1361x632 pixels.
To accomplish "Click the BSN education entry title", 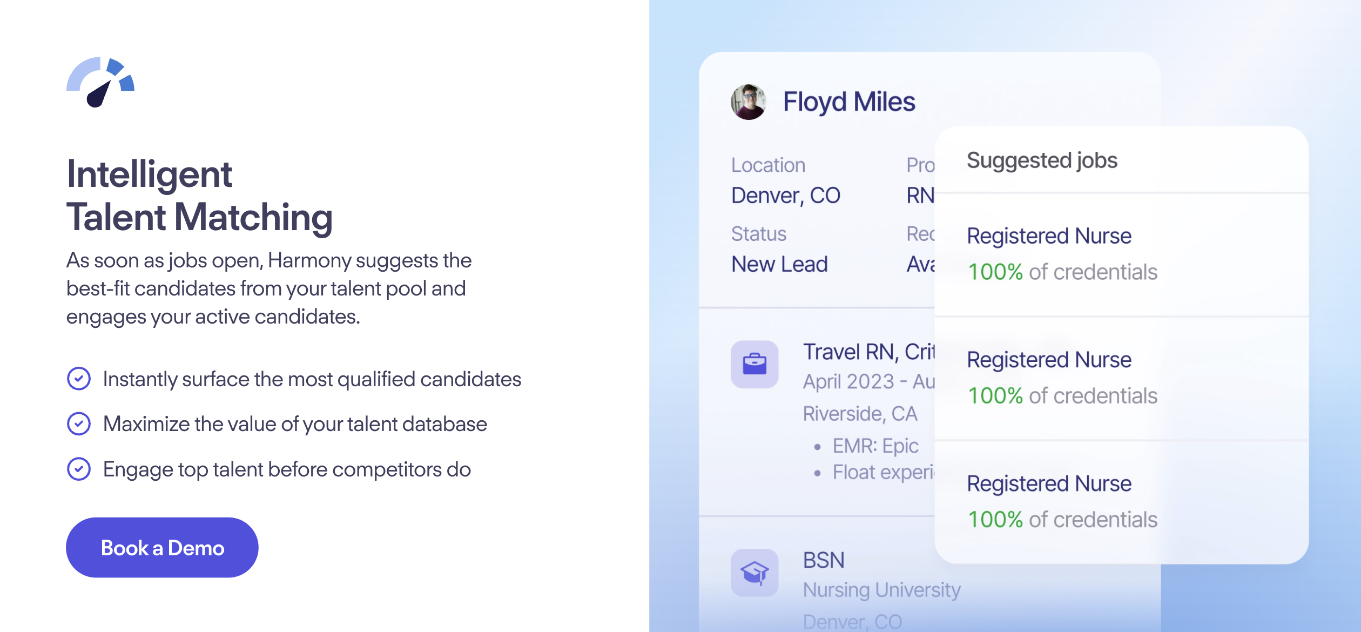I will click(824, 560).
